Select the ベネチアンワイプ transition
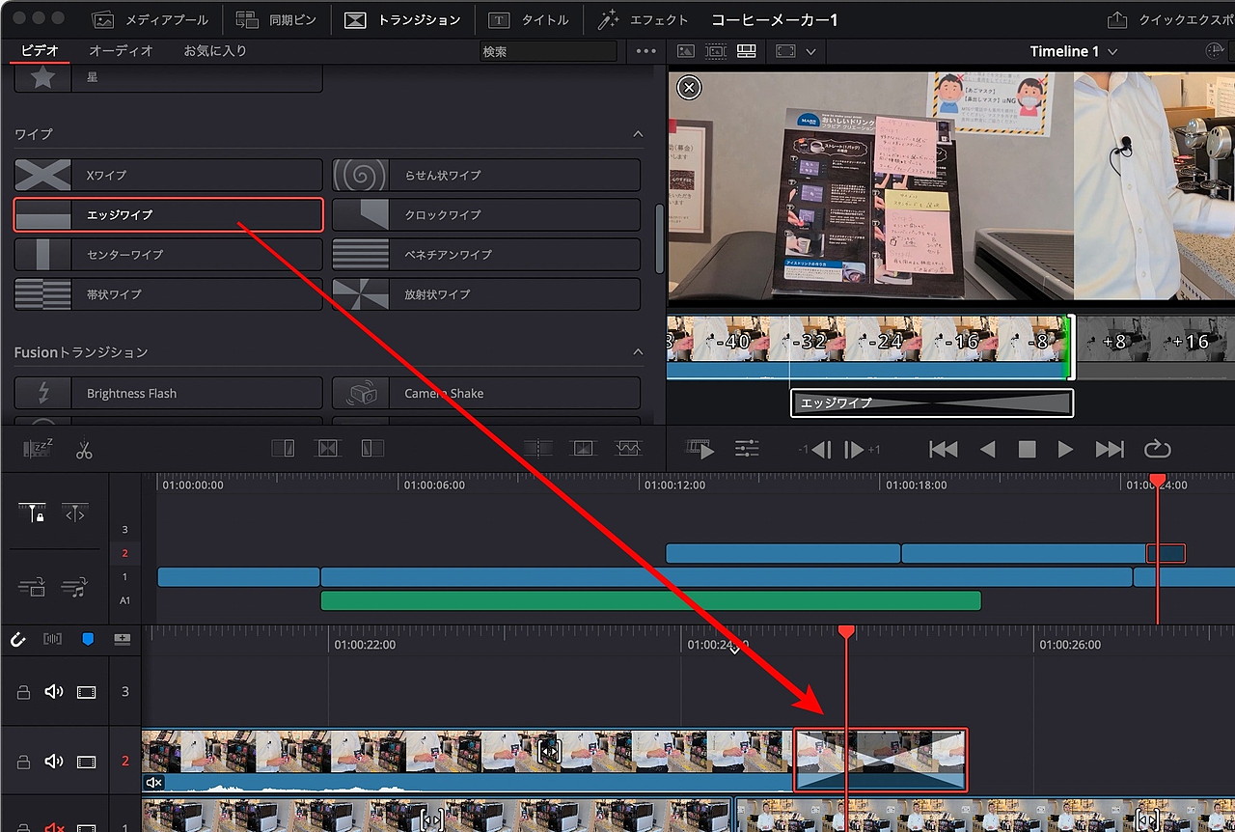The height and width of the screenshot is (832, 1235). click(486, 254)
